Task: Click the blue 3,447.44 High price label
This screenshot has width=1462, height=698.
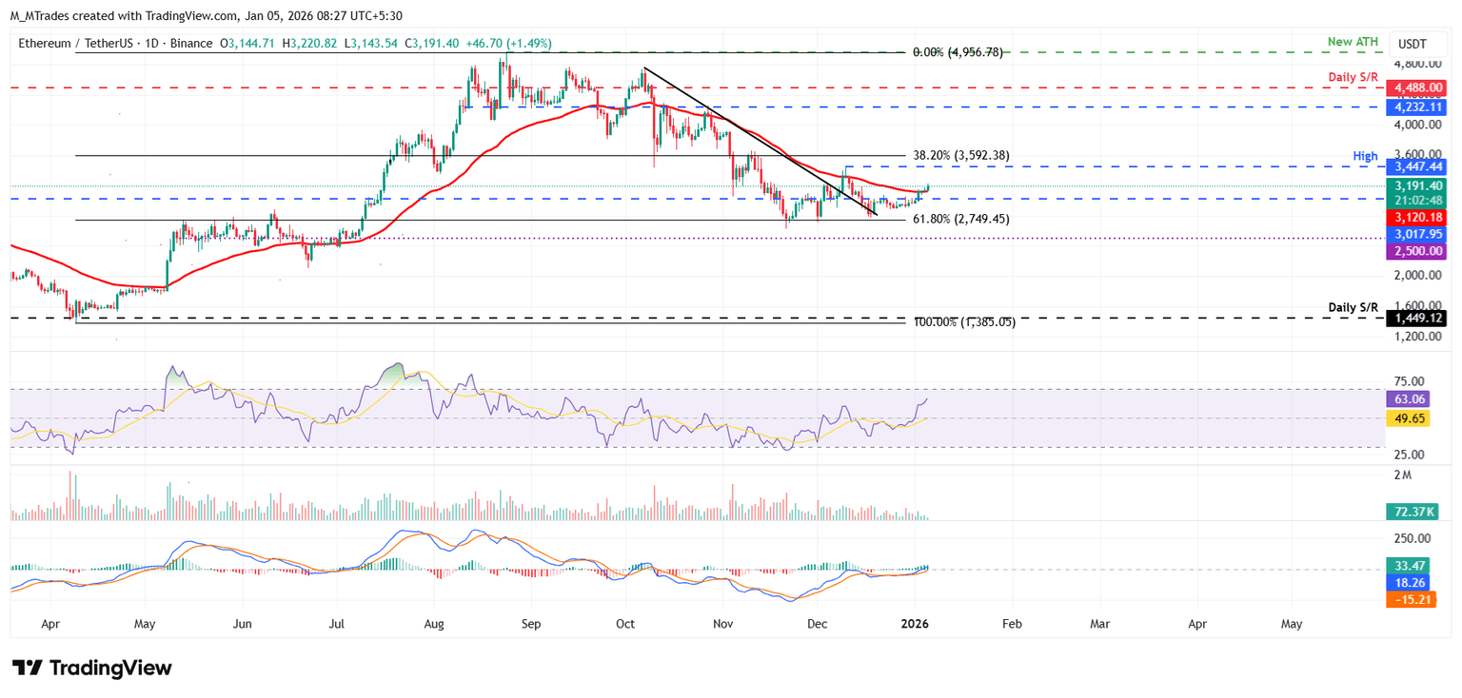Action: point(1416,166)
